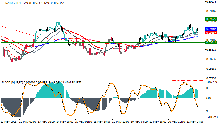Click the 0.59905 price scale value
Image resolution: width=218 pixels, height=125 pixels.
(x=211, y=11)
